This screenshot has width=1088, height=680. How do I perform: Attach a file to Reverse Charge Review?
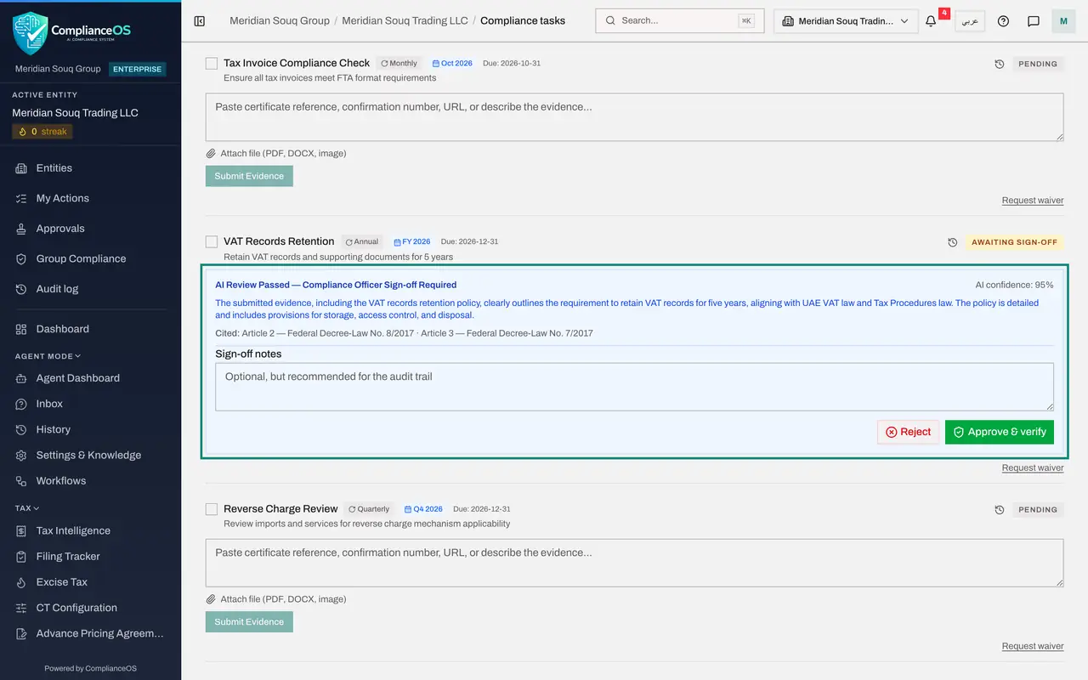click(277, 599)
